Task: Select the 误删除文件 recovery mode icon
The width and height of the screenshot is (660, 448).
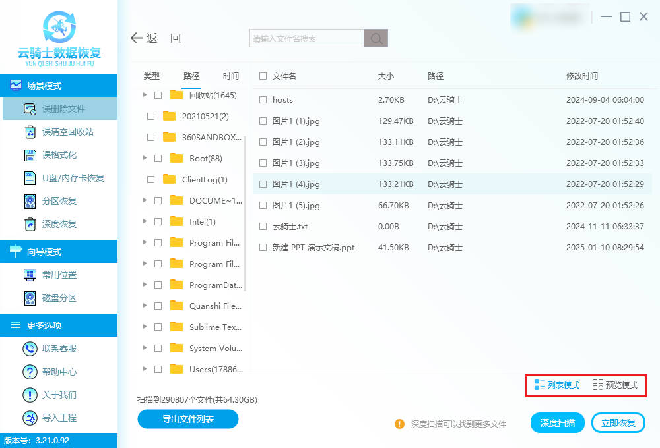Action: click(x=30, y=109)
